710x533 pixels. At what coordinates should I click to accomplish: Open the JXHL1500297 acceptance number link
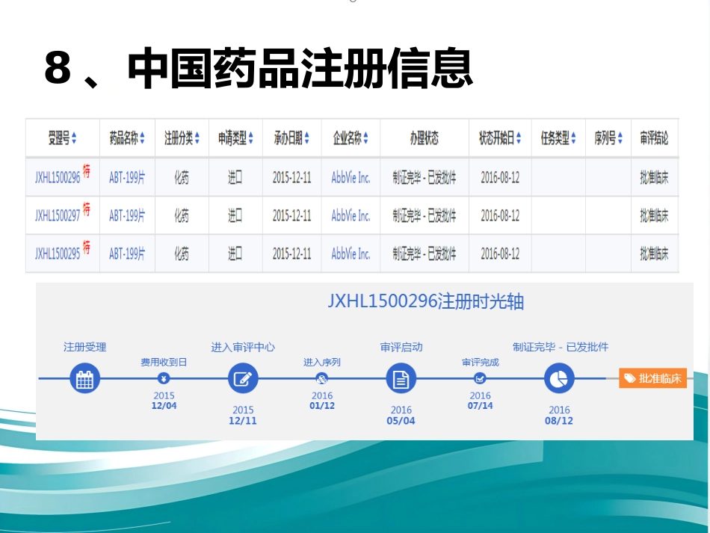click(x=58, y=215)
